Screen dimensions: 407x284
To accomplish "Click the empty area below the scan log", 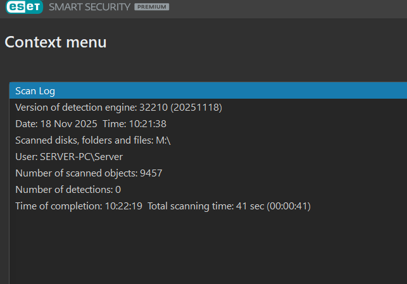I will click(208, 250).
